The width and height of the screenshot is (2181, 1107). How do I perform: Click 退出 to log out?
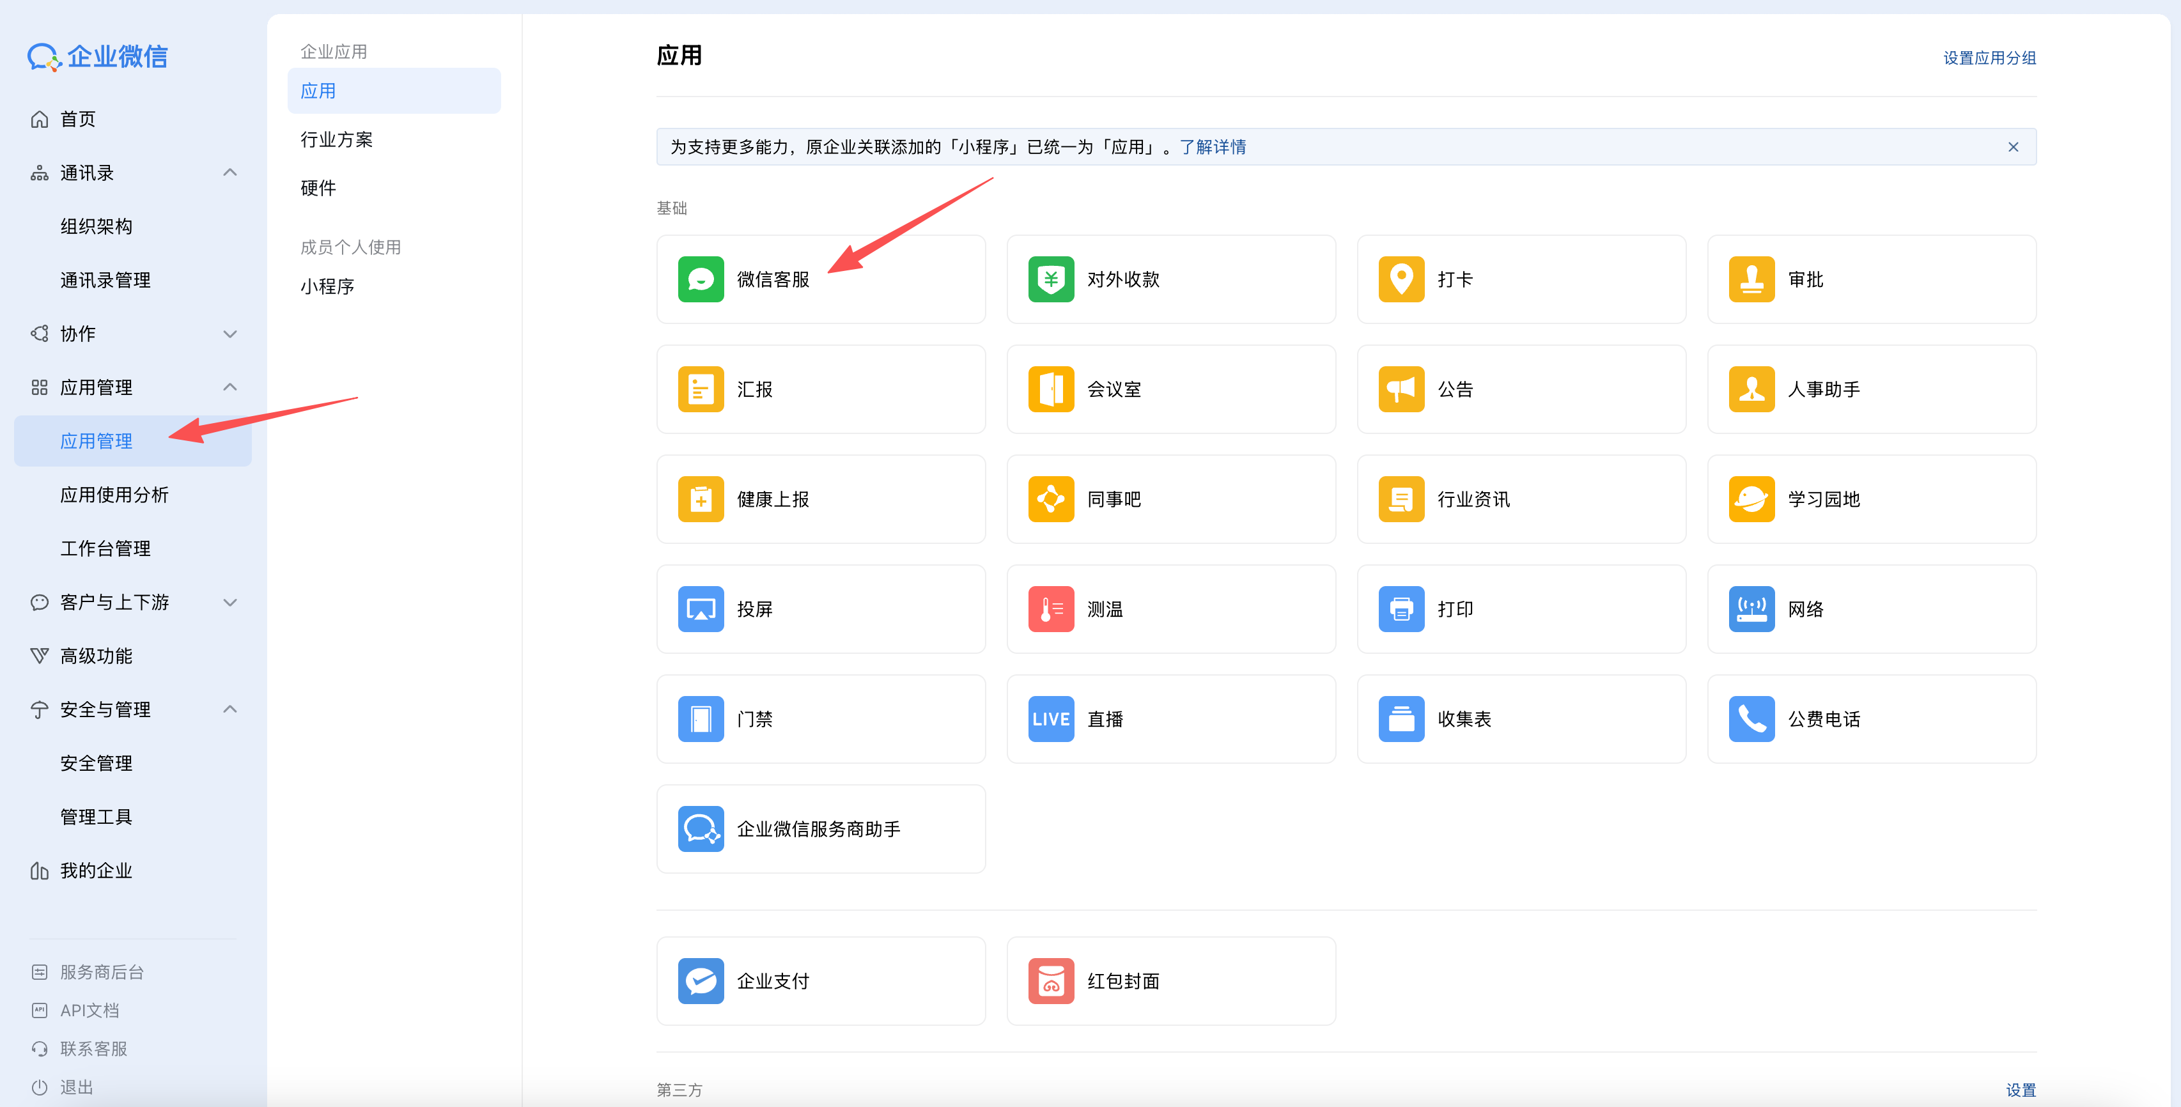(x=76, y=1088)
